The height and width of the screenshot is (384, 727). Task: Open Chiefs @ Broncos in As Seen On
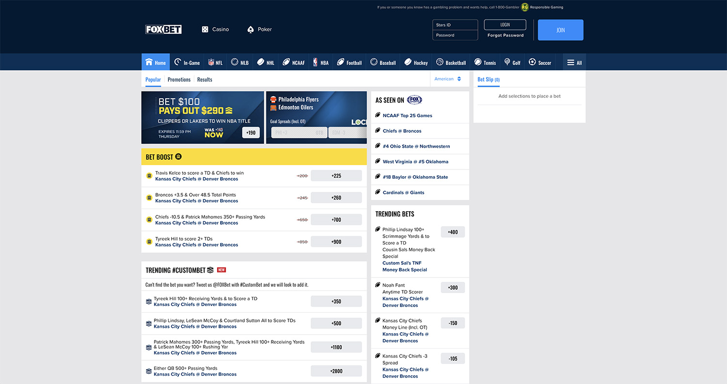tap(402, 131)
